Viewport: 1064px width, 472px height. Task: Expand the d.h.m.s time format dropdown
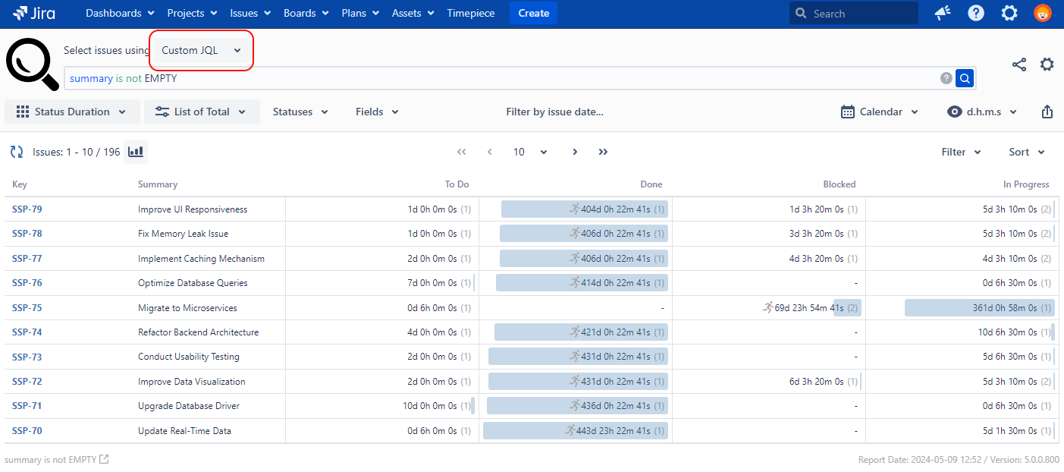[982, 112]
